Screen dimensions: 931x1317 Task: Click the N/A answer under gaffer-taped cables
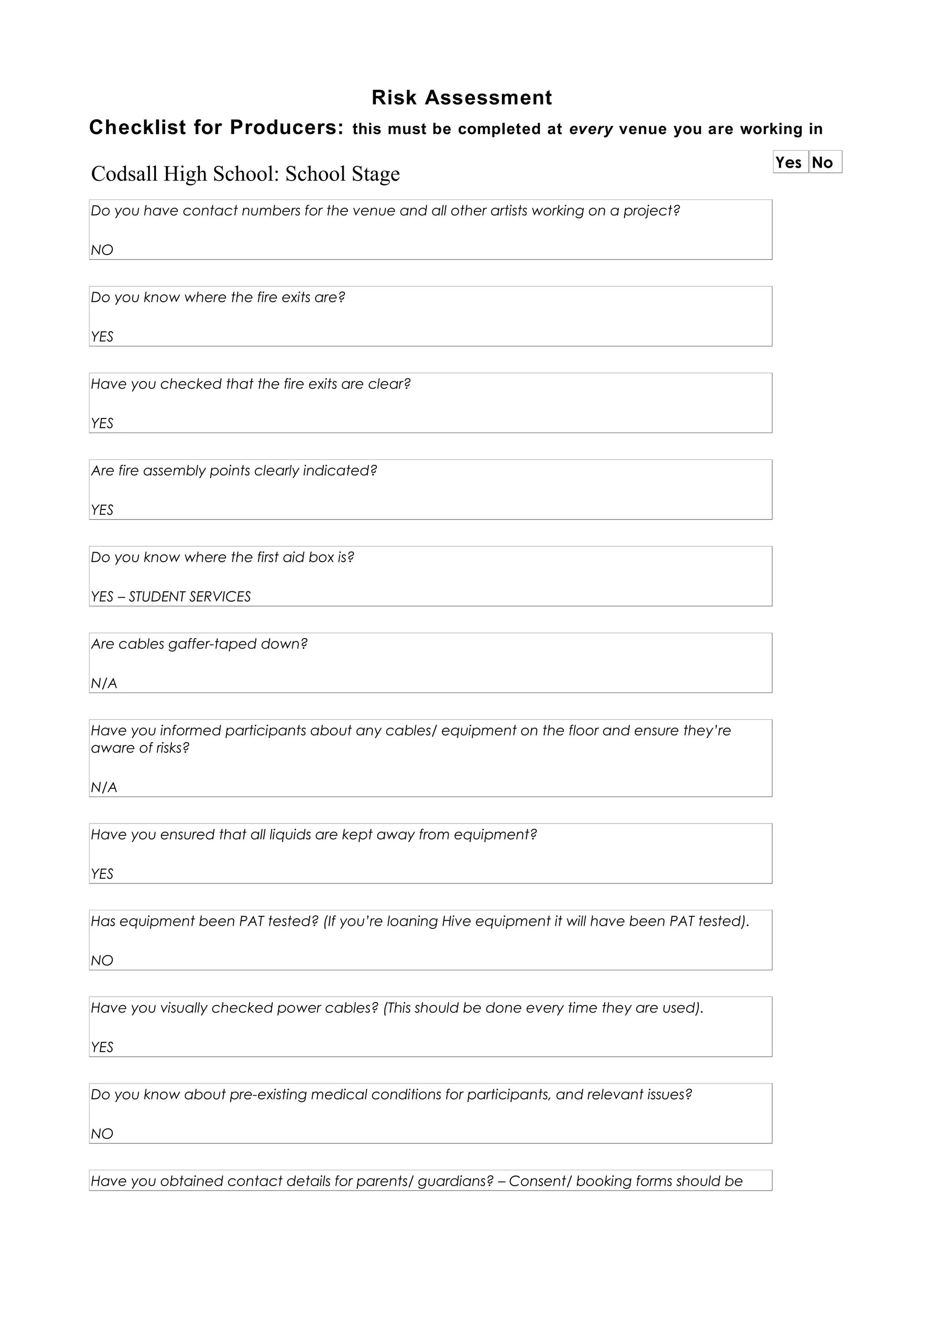tap(104, 683)
